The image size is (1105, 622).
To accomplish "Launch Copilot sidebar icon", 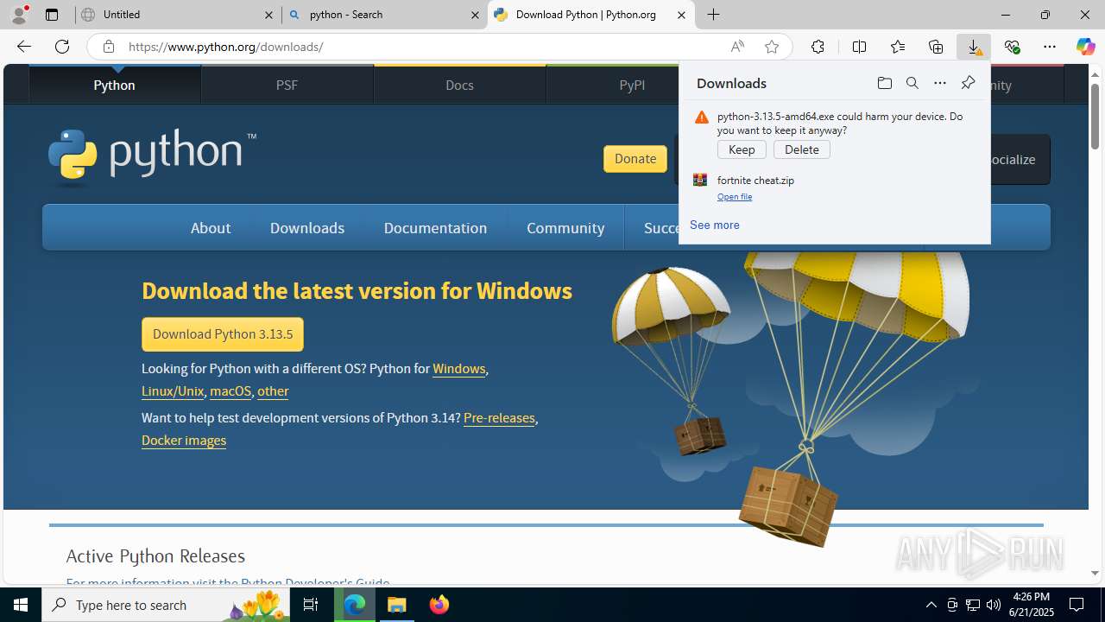I will [x=1086, y=47].
